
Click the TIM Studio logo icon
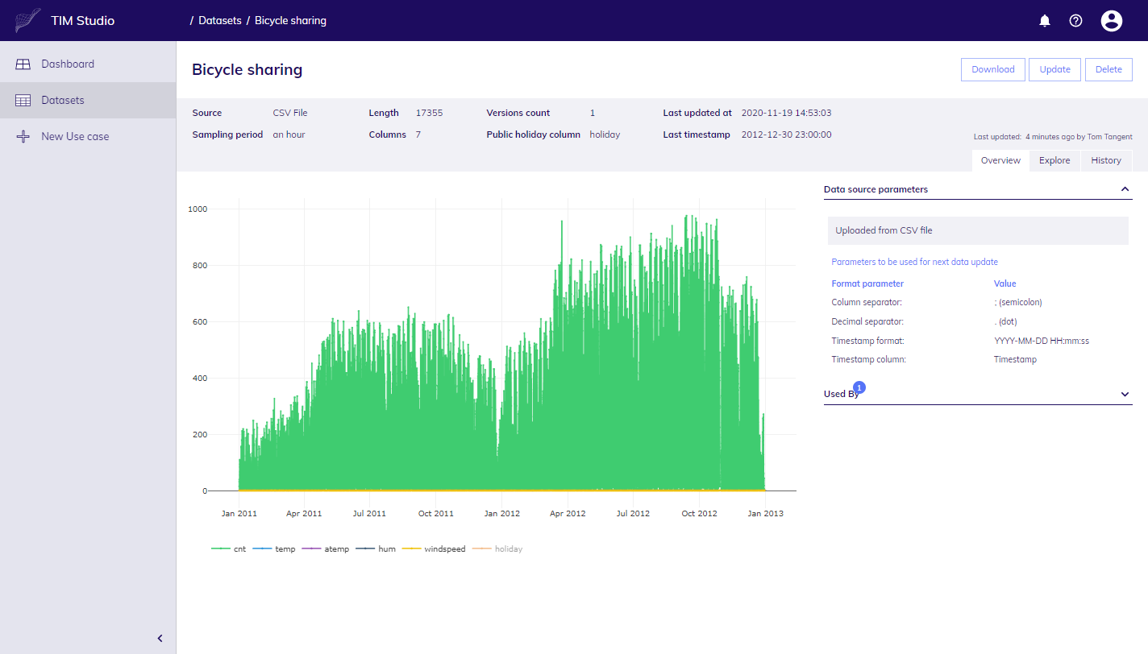tap(27, 20)
